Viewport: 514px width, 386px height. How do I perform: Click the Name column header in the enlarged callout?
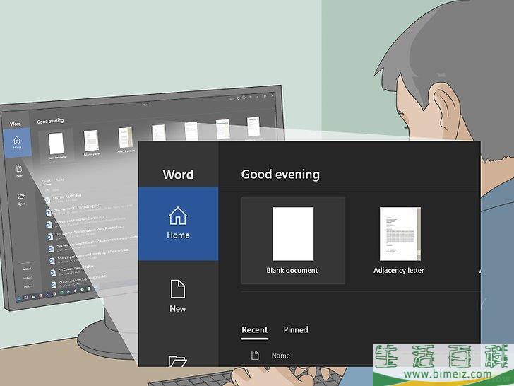(280, 356)
